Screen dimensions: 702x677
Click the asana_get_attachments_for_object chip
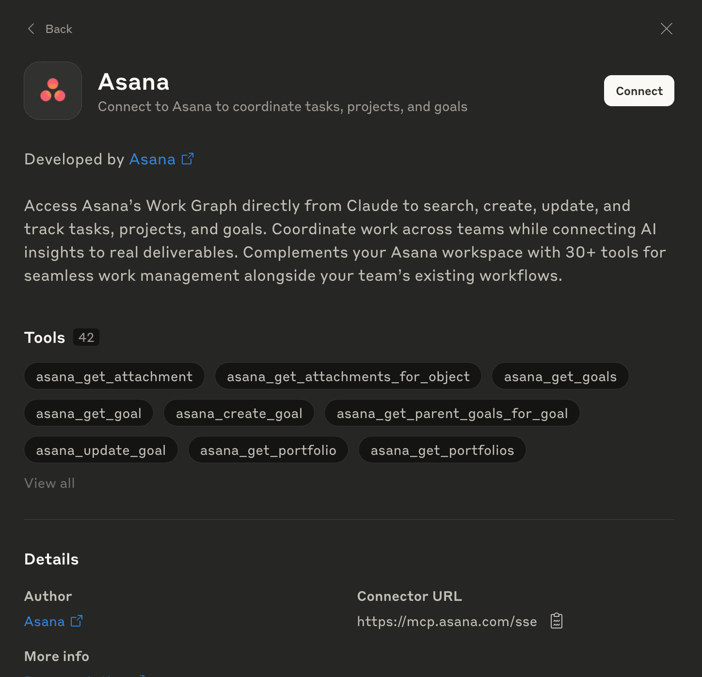348,376
